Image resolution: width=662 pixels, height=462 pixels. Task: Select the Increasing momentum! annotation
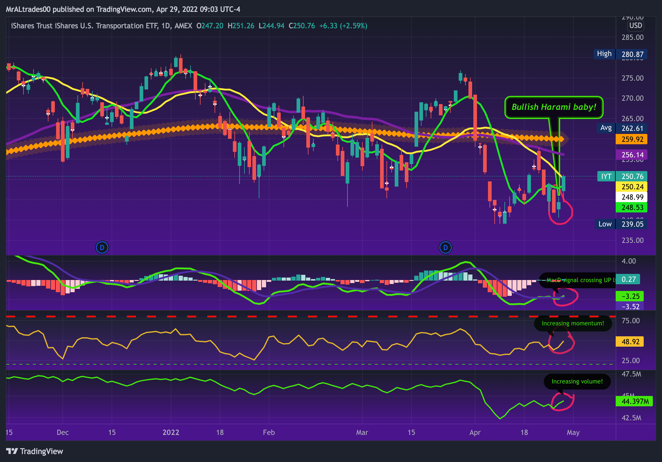click(573, 323)
